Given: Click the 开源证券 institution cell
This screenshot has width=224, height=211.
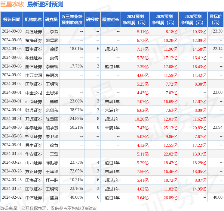Looking at the screenshot, I should (x=34, y=119).
